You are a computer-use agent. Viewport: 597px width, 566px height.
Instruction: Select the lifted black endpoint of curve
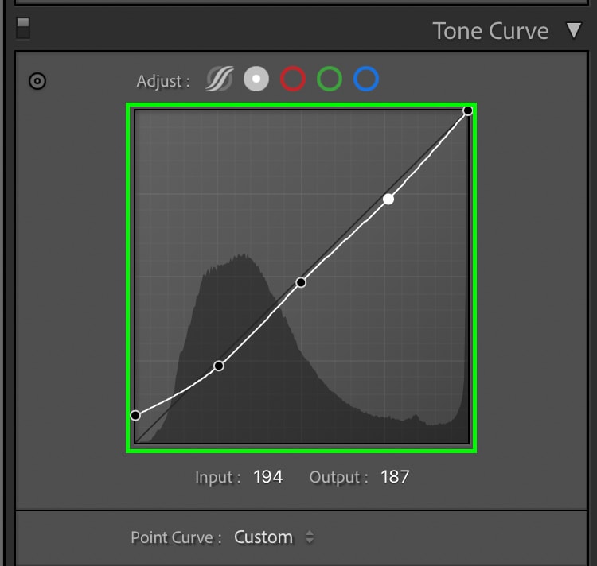(135, 415)
